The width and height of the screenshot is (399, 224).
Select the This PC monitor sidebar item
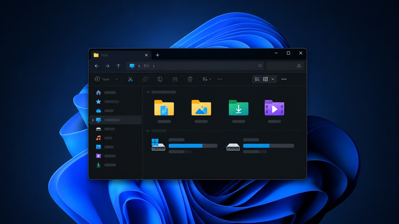click(116, 120)
